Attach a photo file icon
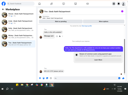This screenshot has height=95, width=128. coord(44,78)
